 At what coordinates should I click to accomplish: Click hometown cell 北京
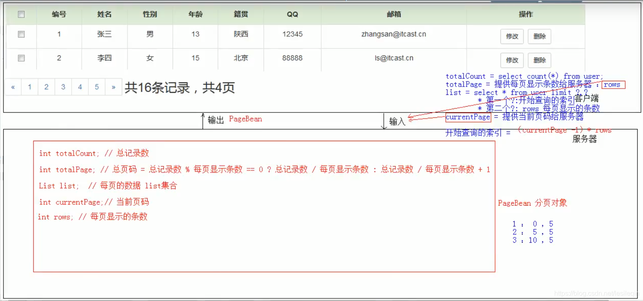[x=241, y=58]
